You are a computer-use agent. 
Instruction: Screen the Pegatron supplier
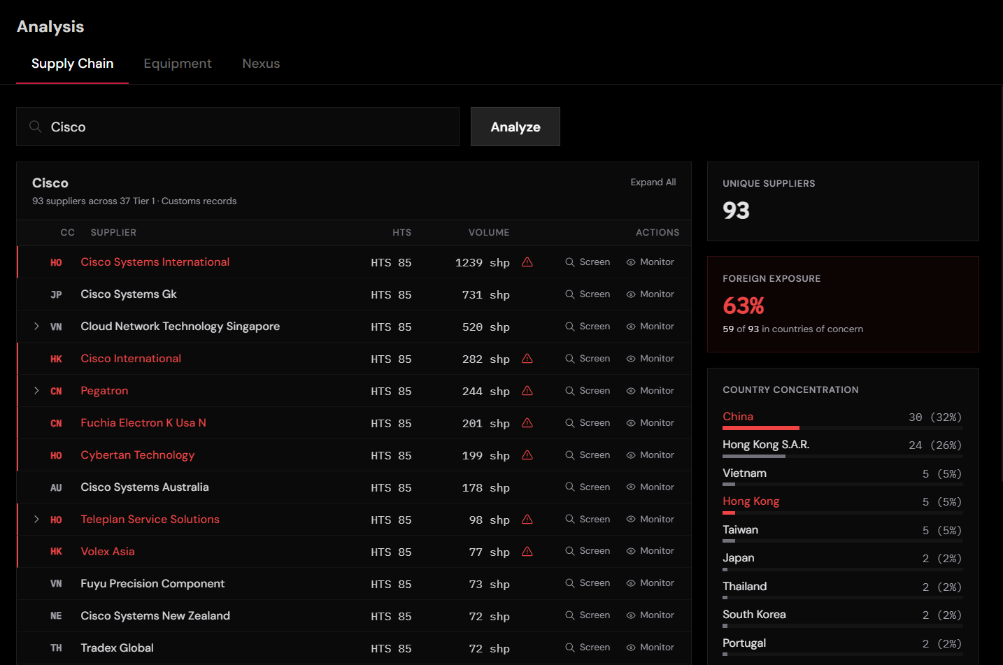(588, 391)
